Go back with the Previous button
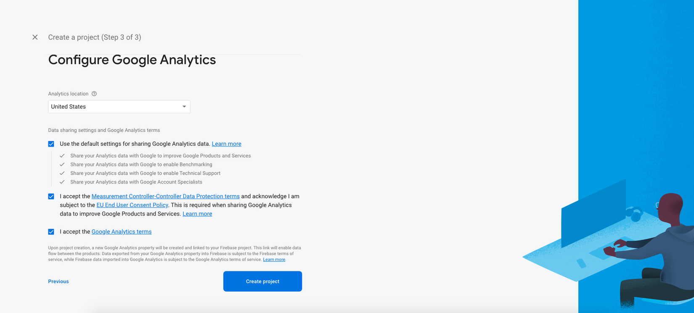Screen dimensions: 694x313 coord(58,281)
